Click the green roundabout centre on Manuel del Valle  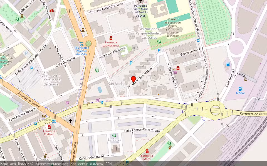88,43
